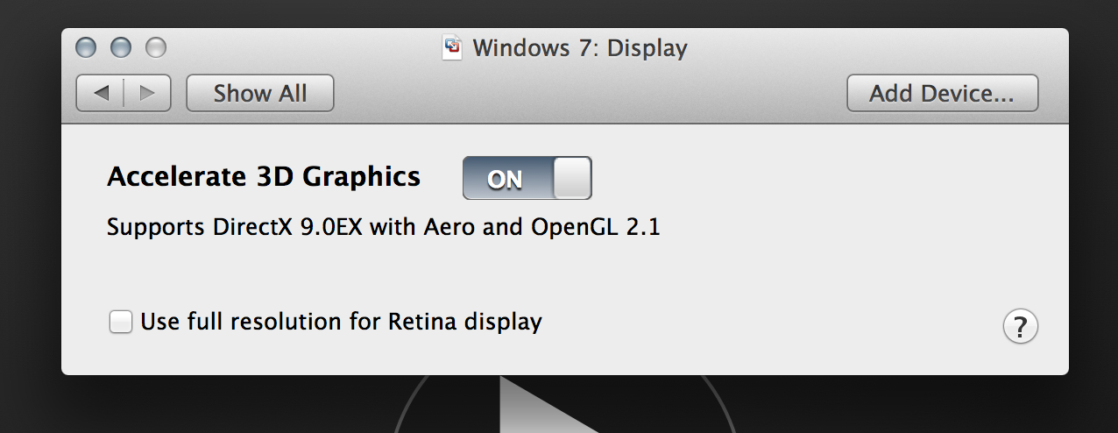Click the VMware document icon in title bar
This screenshot has width=1118, height=433.
coord(452,47)
